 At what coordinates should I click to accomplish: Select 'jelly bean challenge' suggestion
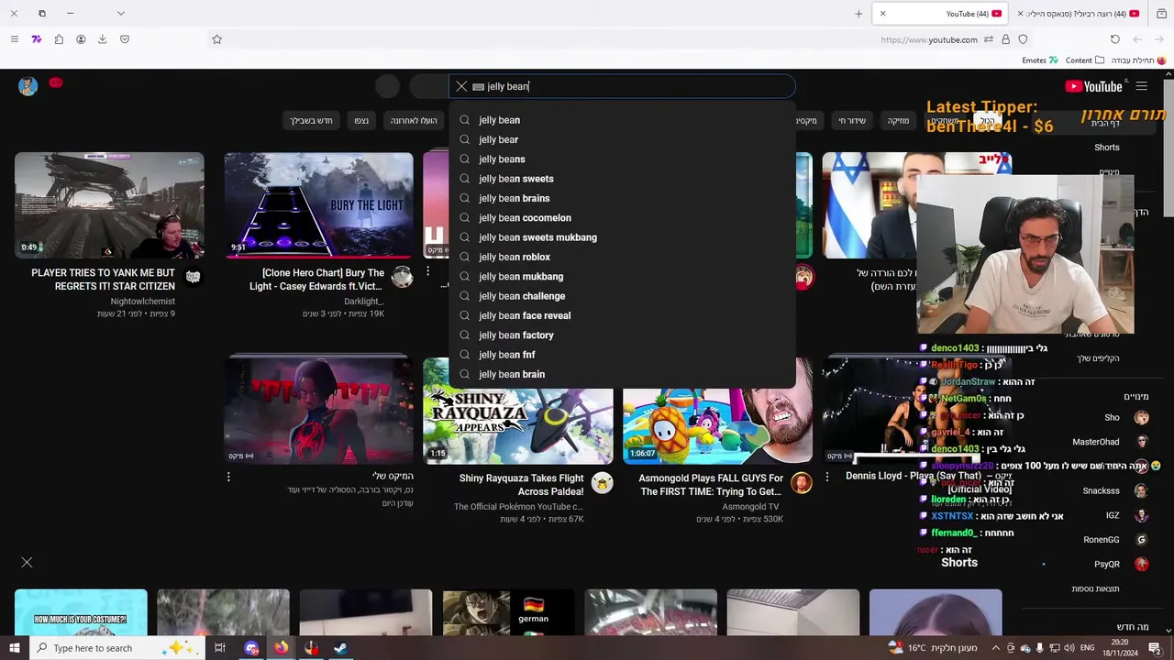coord(622,296)
